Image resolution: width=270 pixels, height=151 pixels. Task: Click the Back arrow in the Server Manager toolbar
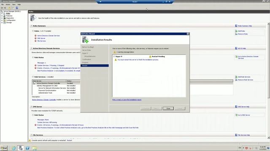[2, 8]
